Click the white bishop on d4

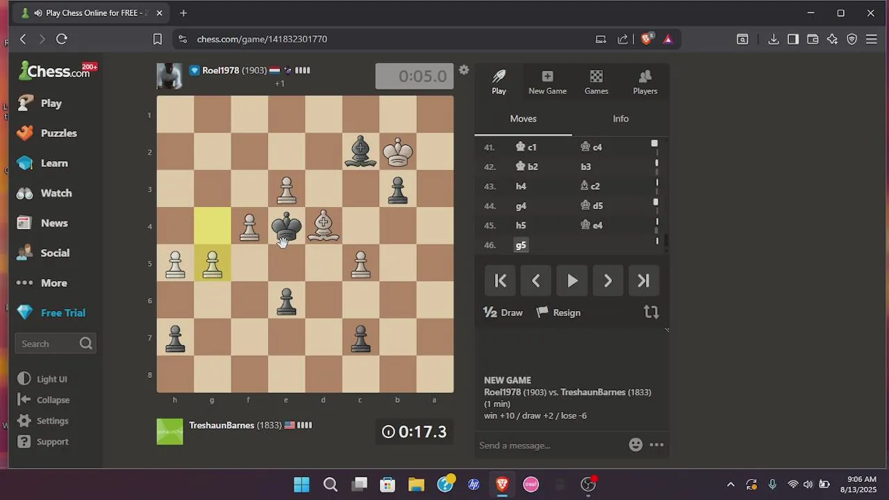[324, 226]
